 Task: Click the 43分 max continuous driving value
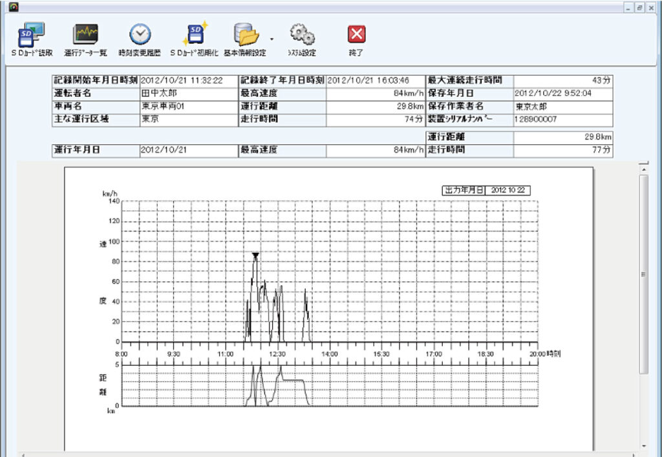tap(601, 80)
